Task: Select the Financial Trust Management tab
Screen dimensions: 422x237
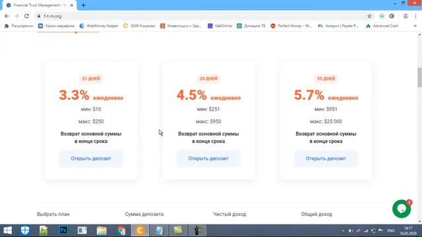Action: (x=39, y=5)
